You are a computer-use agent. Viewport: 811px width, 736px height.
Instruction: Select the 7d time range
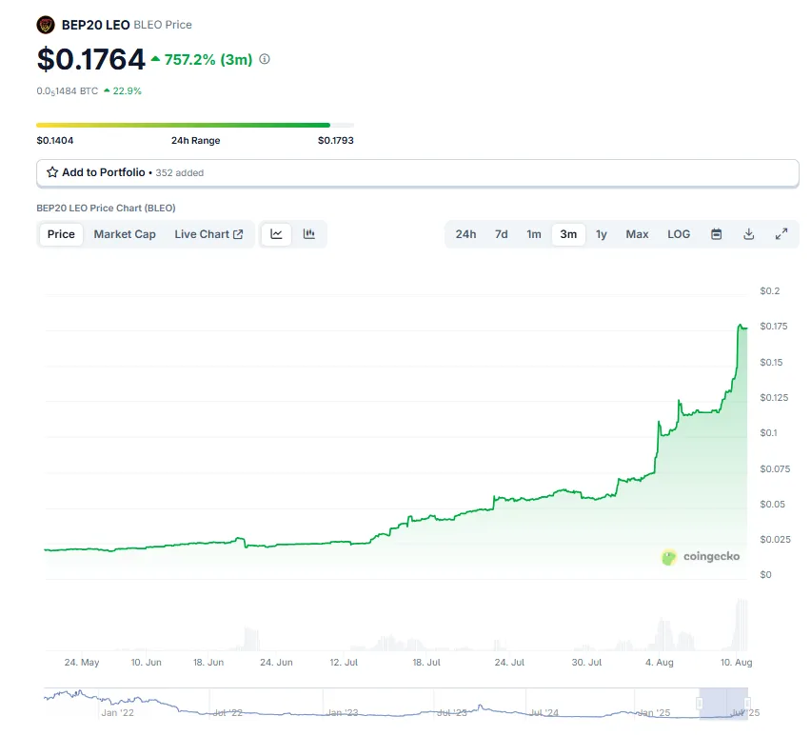point(502,234)
